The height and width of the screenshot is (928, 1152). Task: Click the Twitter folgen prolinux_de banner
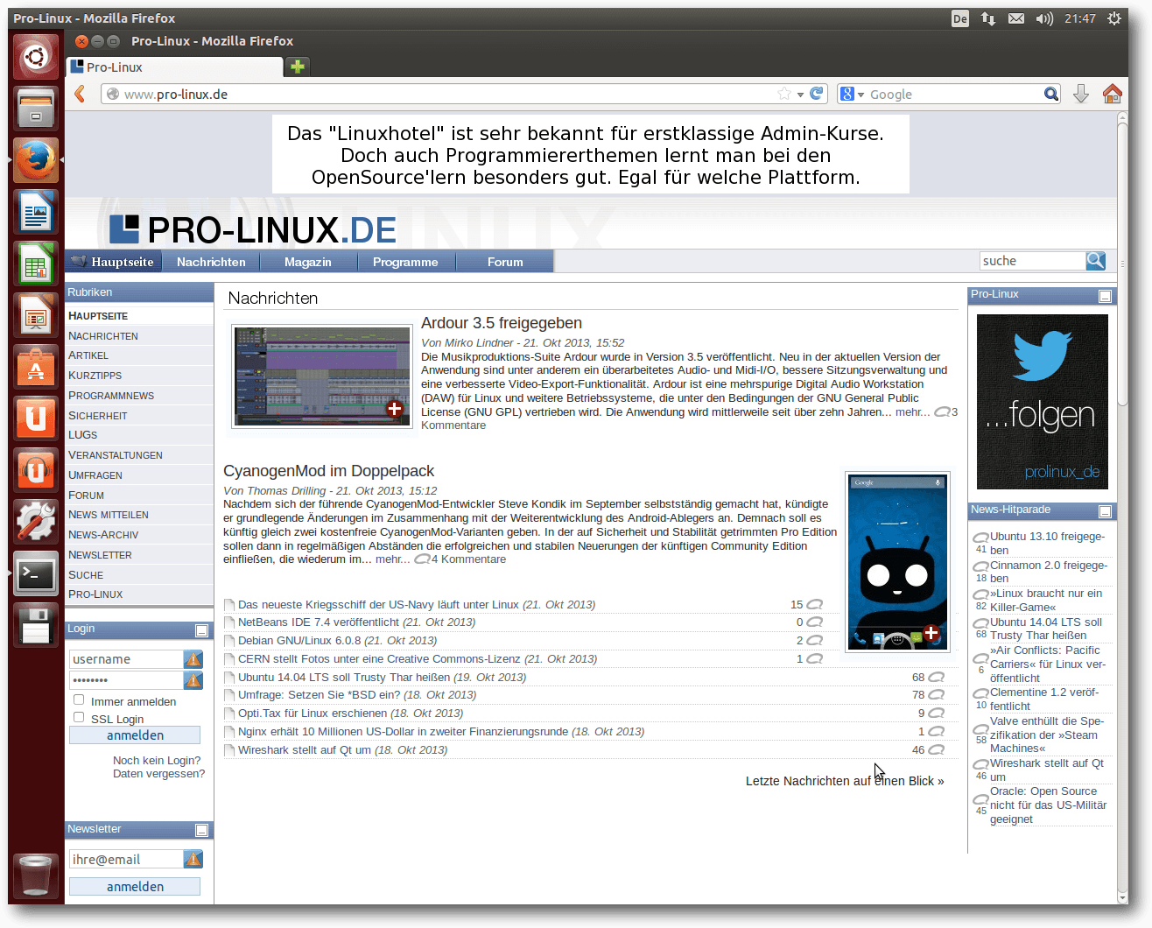pyautogui.click(x=1042, y=401)
